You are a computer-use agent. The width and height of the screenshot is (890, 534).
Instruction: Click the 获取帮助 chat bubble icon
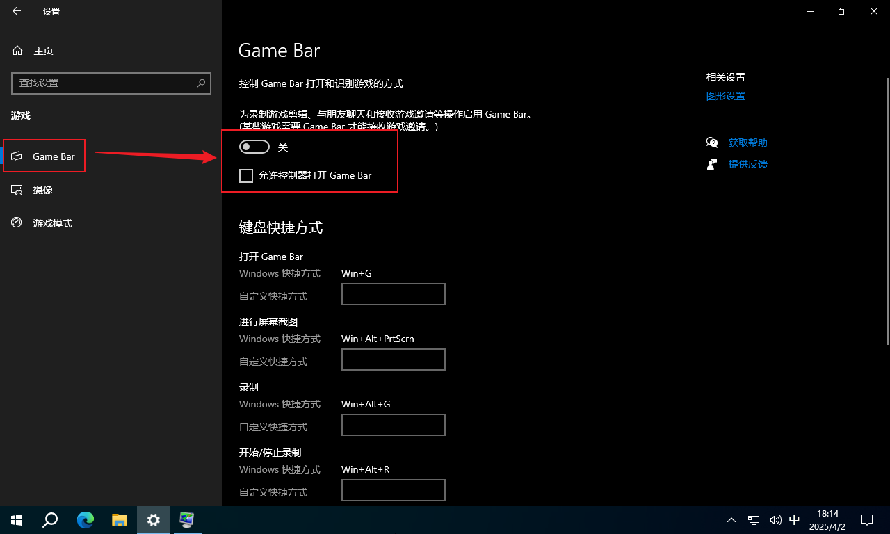(x=712, y=143)
